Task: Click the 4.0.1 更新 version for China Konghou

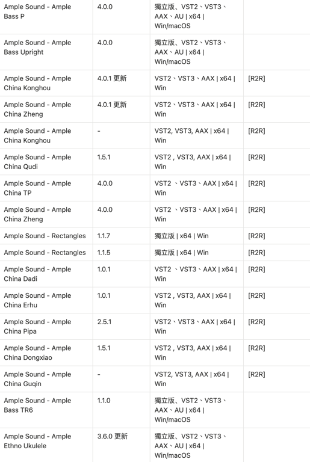Action: [112, 78]
